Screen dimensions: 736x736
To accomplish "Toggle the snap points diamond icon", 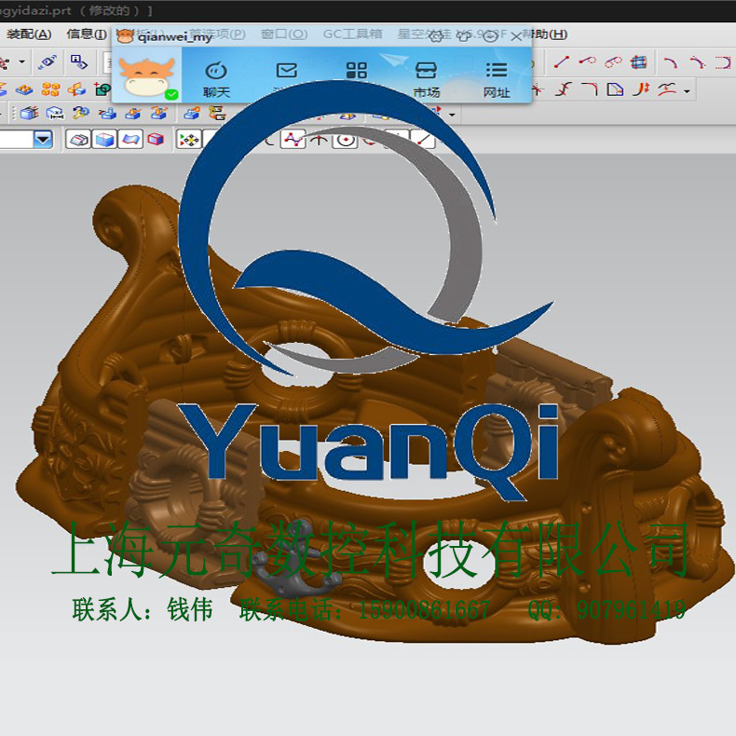I will [x=189, y=140].
